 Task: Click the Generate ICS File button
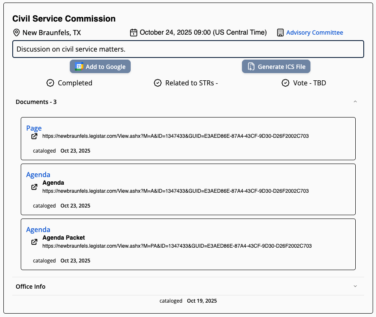click(276, 66)
